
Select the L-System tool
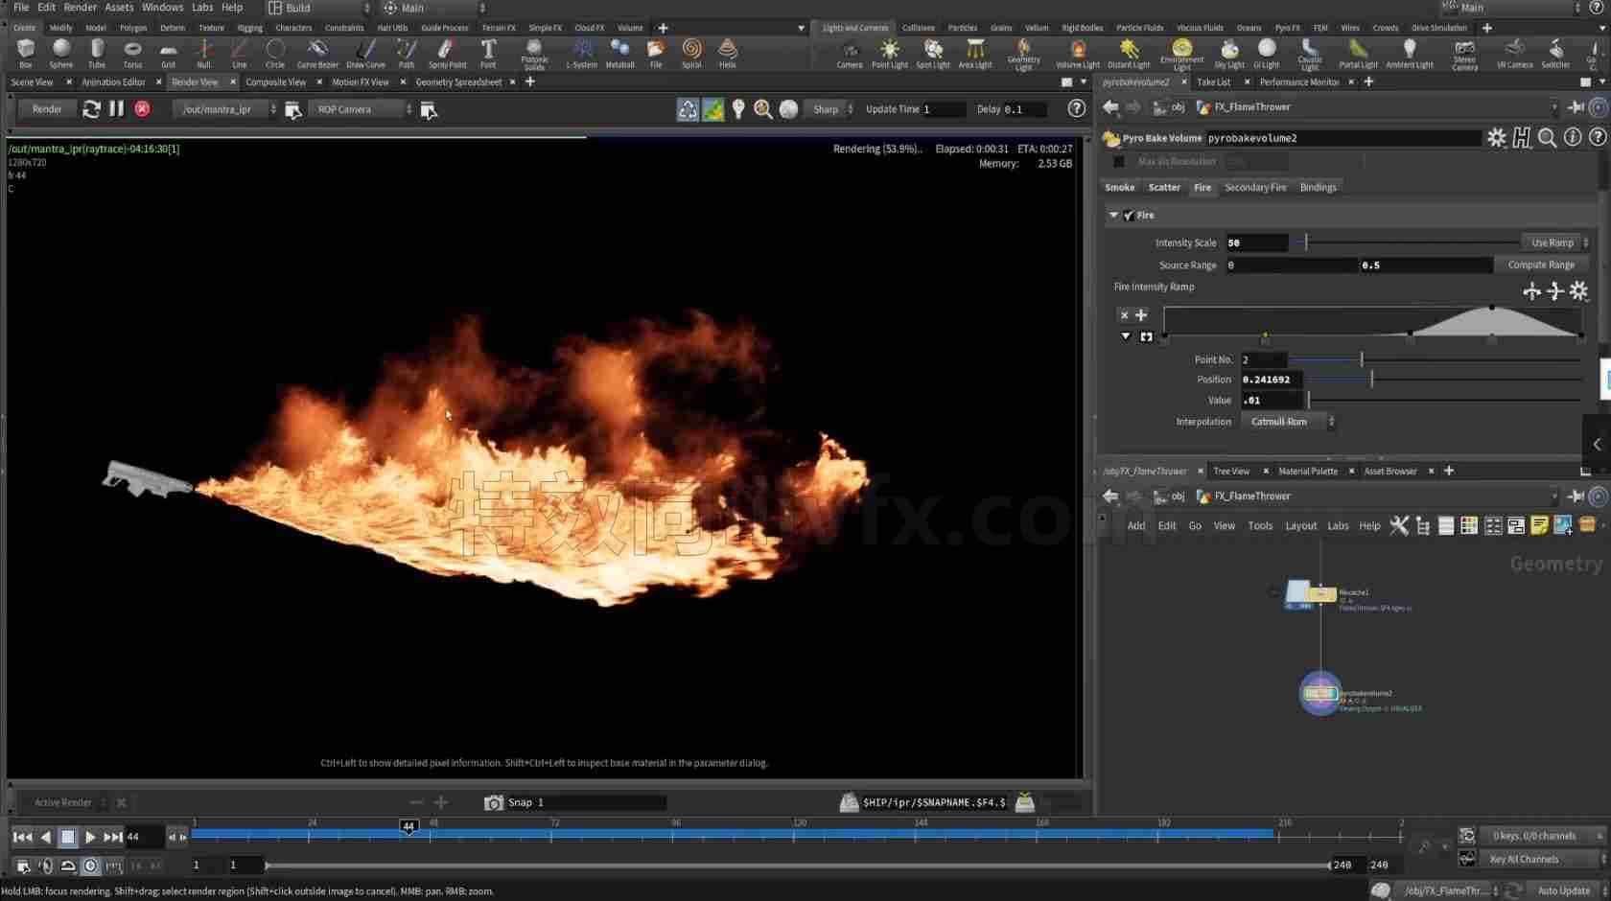click(x=581, y=54)
